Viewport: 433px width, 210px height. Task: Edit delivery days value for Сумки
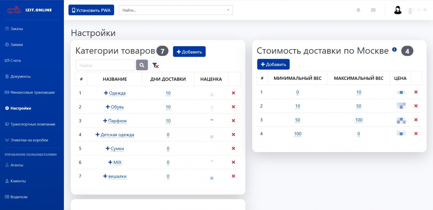pos(168,148)
